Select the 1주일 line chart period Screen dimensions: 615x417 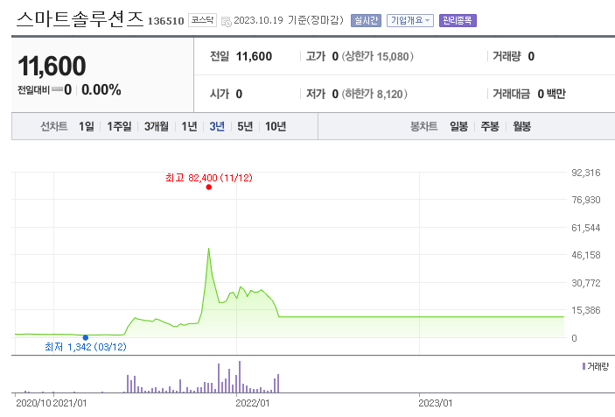point(119,126)
